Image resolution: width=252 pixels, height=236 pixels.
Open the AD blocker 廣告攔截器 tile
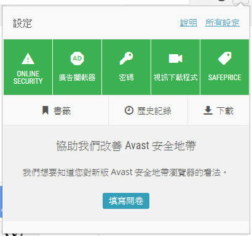coord(77,67)
